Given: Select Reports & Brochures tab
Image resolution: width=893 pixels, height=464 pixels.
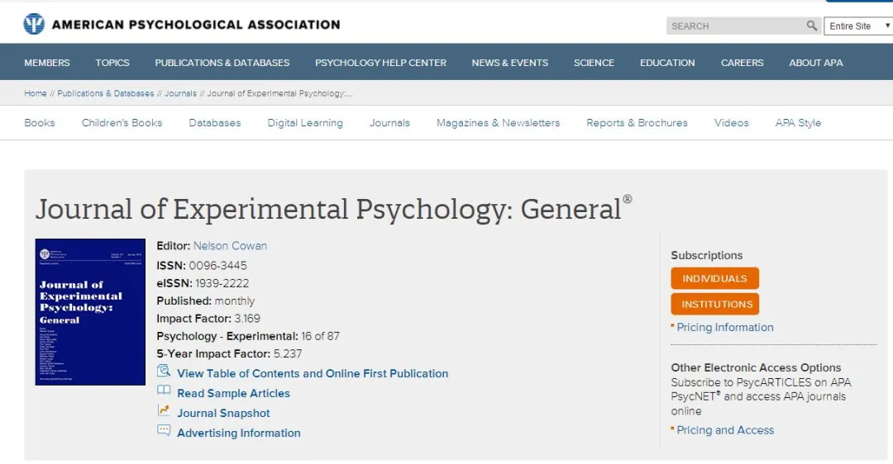Looking at the screenshot, I should pos(637,123).
